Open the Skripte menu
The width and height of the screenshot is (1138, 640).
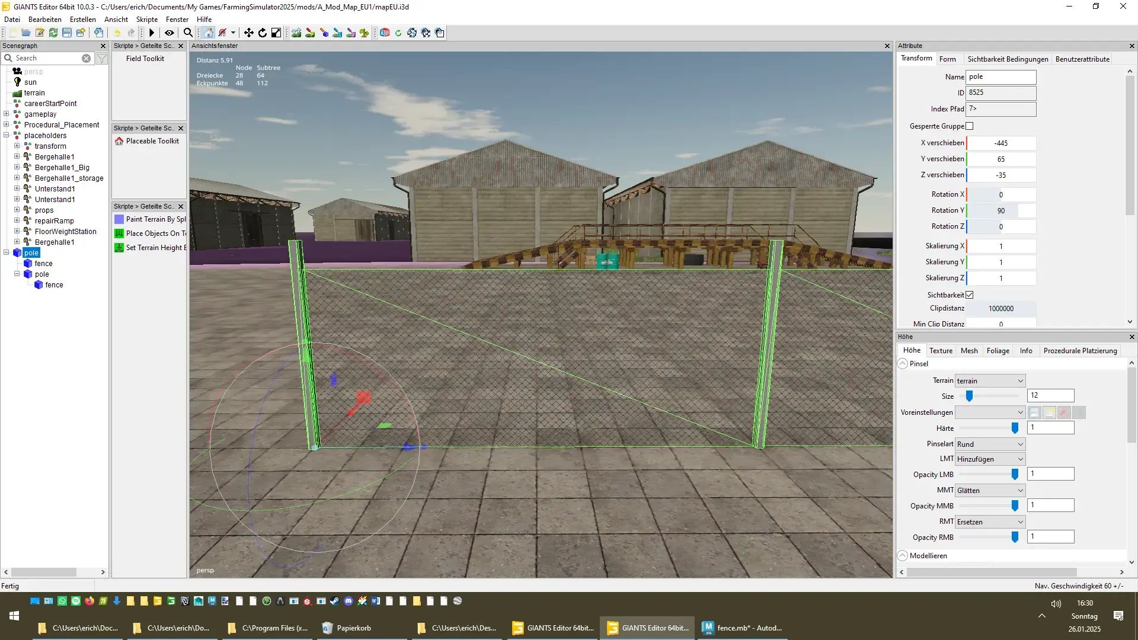tap(146, 20)
